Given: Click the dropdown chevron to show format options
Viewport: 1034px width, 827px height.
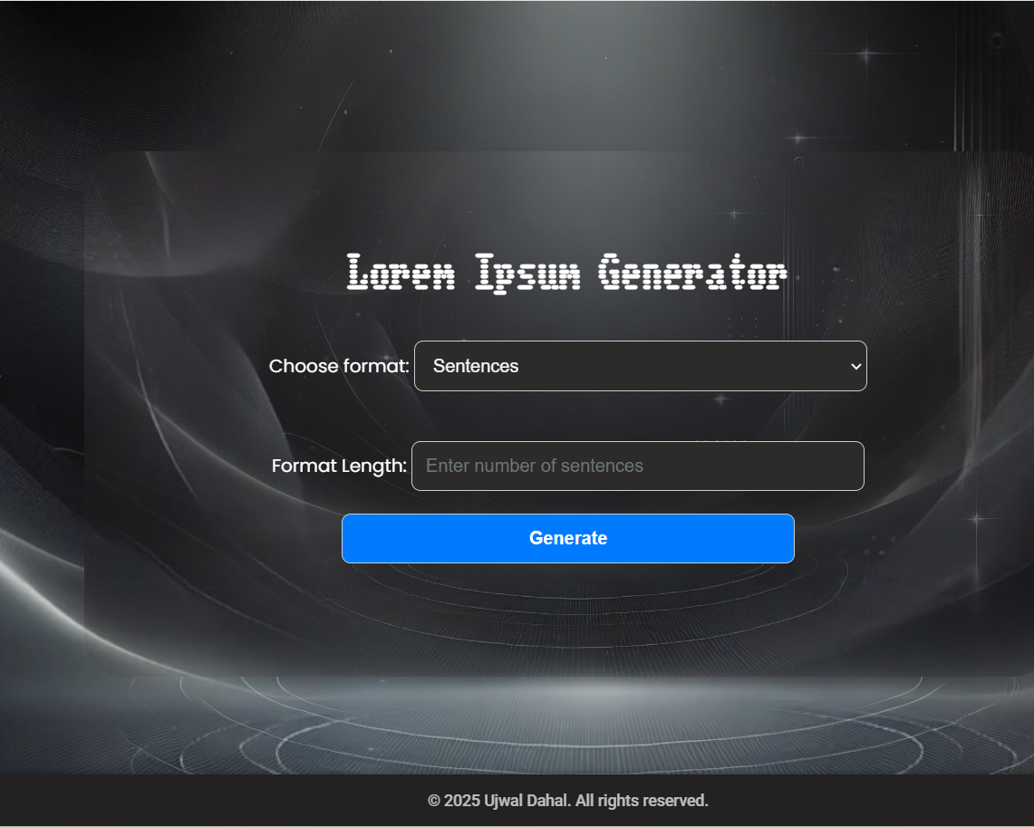Looking at the screenshot, I should [x=854, y=366].
